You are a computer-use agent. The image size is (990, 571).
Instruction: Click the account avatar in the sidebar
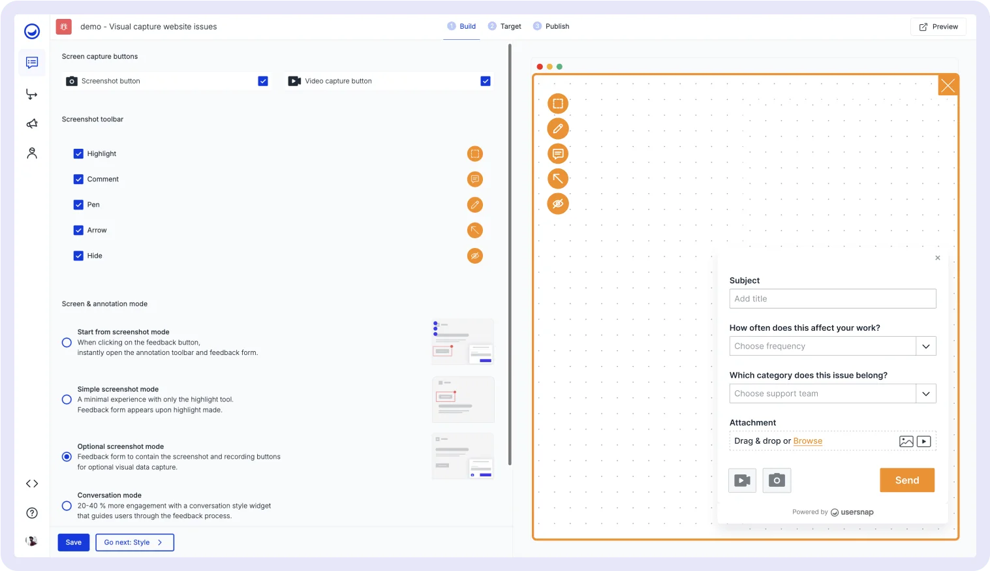click(x=31, y=541)
